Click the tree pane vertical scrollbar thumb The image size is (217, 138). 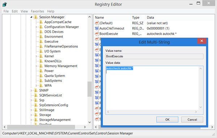(90, 89)
